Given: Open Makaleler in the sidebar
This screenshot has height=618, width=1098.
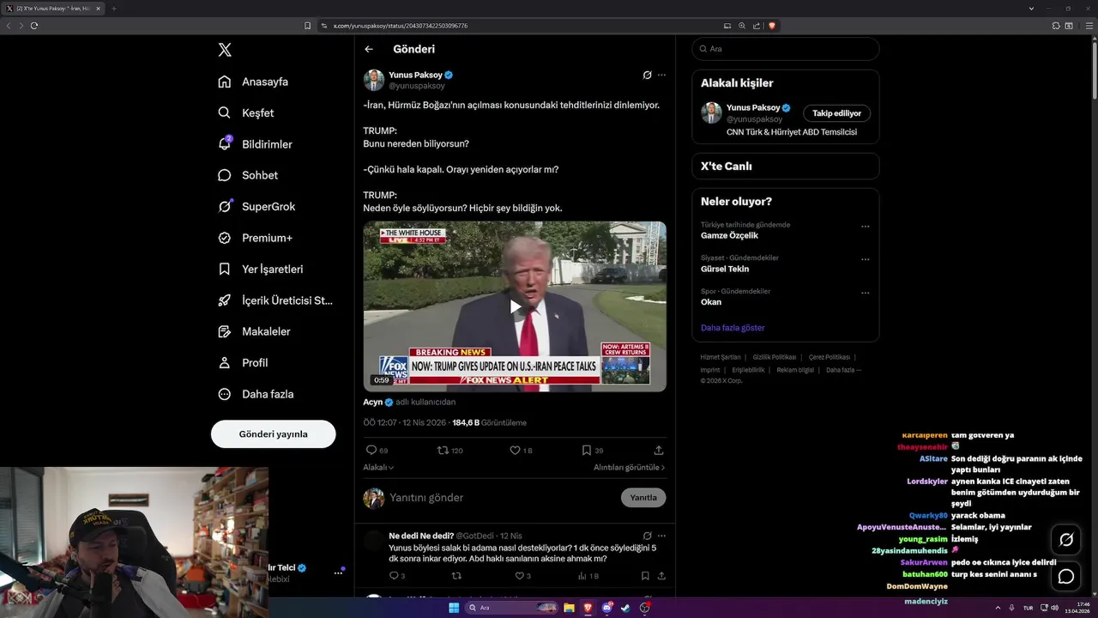Looking at the screenshot, I should 254,331.
